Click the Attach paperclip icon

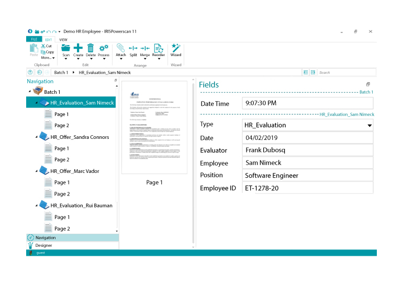pos(121,48)
